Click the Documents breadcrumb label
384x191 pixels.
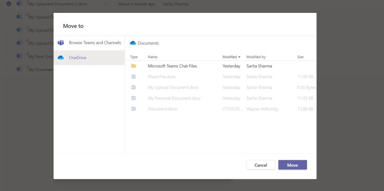tap(148, 43)
